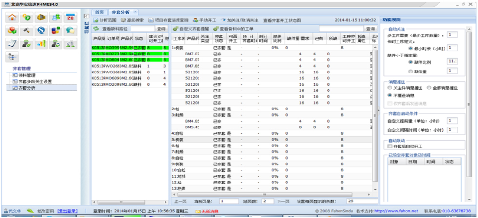Click the 退出登录 link in status bar
478x218 pixels.
tap(67, 211)
